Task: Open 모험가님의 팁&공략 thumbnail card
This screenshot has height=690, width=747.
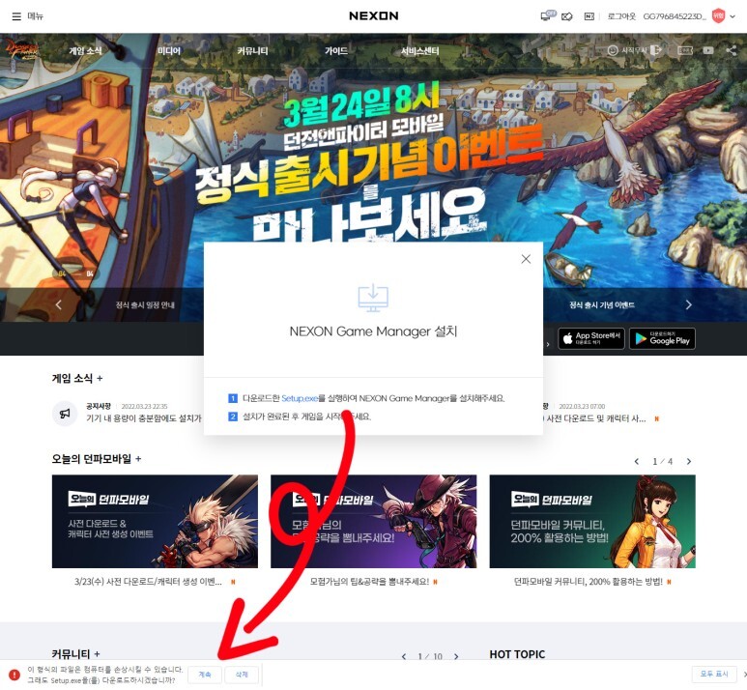Action: click(x=373, y=521)
